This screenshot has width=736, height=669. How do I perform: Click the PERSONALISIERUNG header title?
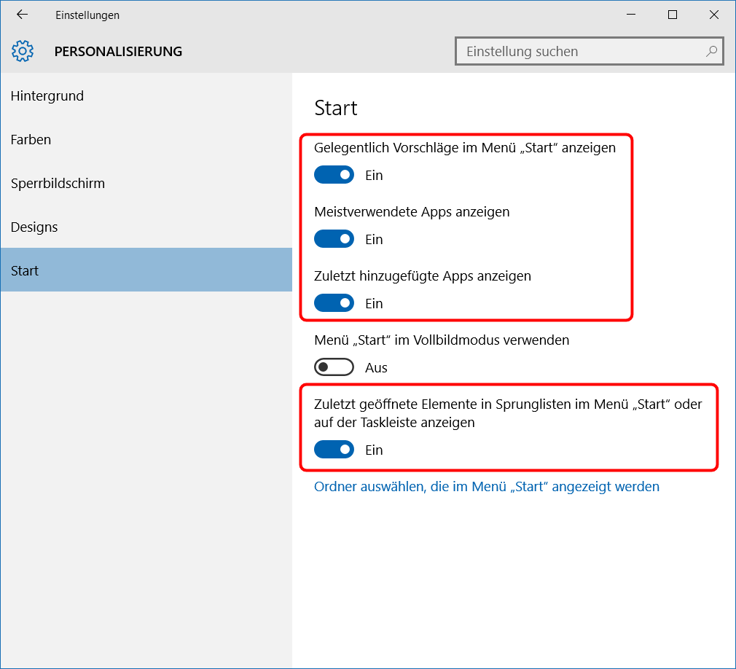click(x=118, y=51)
